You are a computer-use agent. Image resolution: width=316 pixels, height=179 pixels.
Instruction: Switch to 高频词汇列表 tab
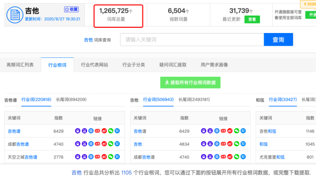click(x=20, y=65)
